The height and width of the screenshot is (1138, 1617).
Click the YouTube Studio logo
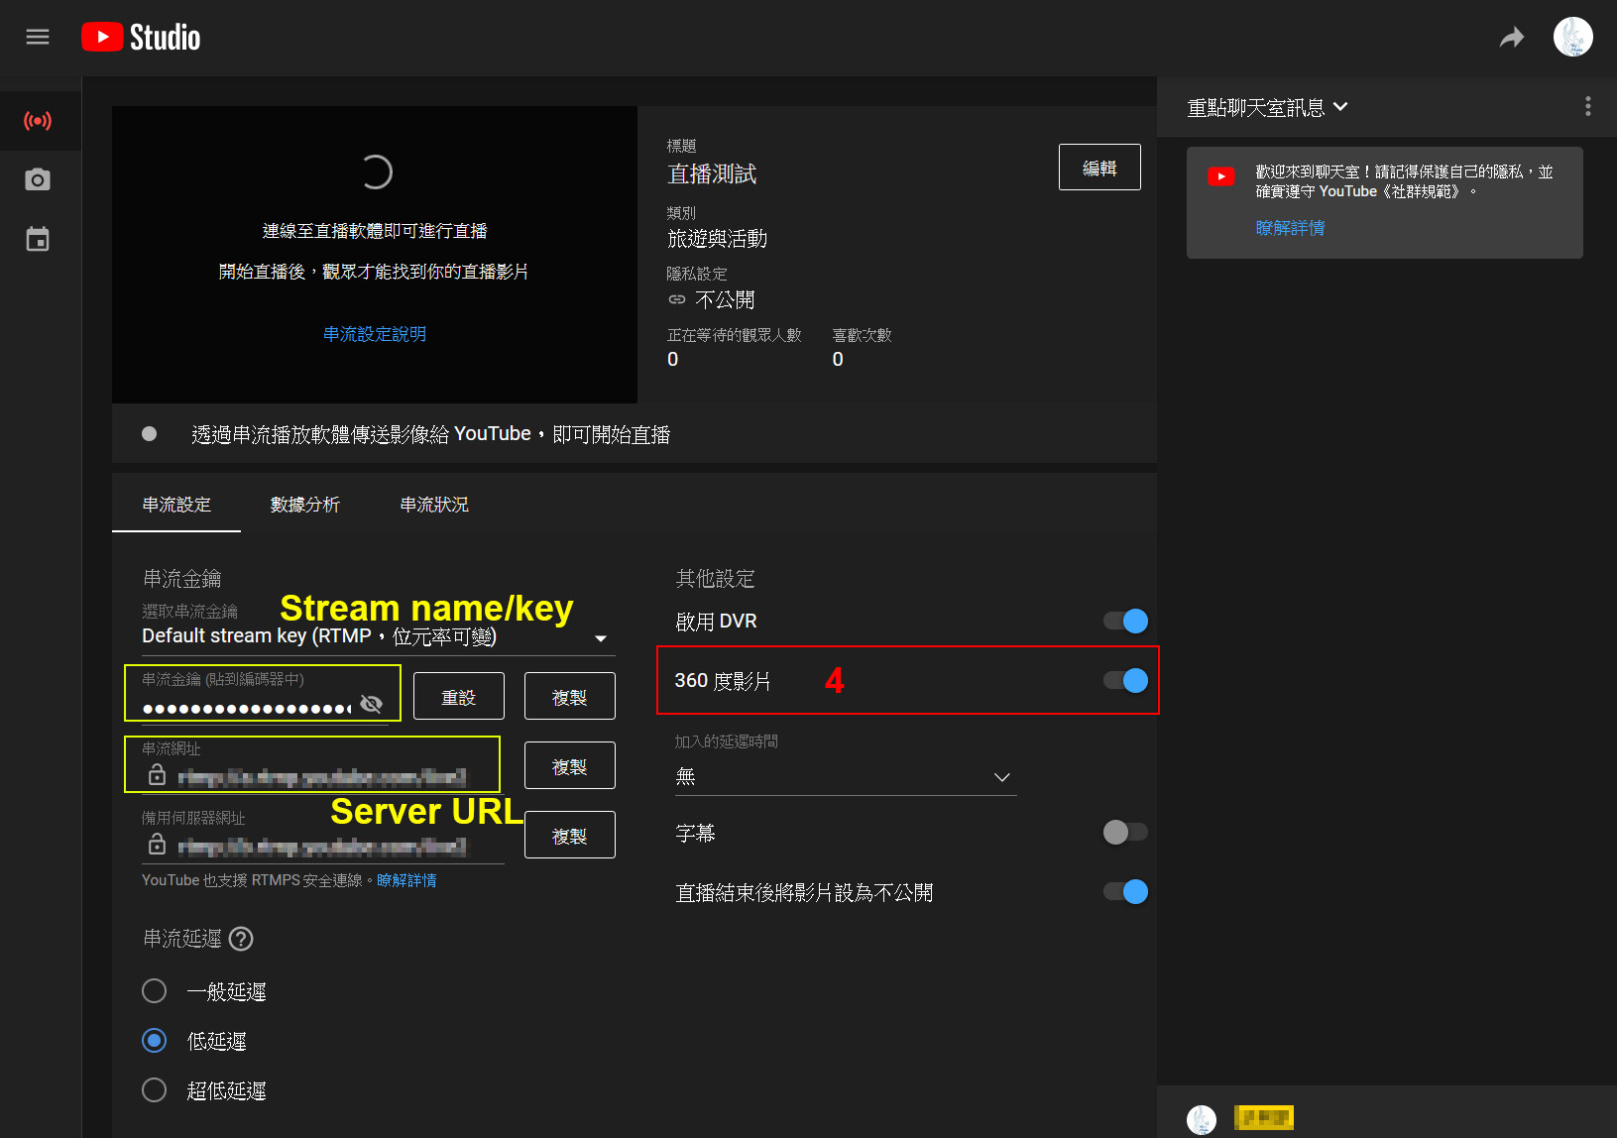pos(141,38)
